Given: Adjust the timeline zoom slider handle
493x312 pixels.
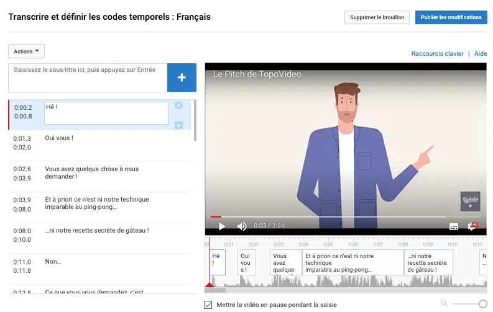Looking at the screenshot, I should tap(483, 303).
